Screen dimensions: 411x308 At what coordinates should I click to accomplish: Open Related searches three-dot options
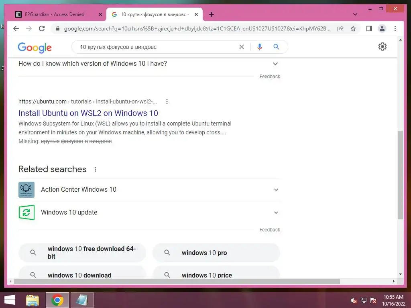(96, 170)
